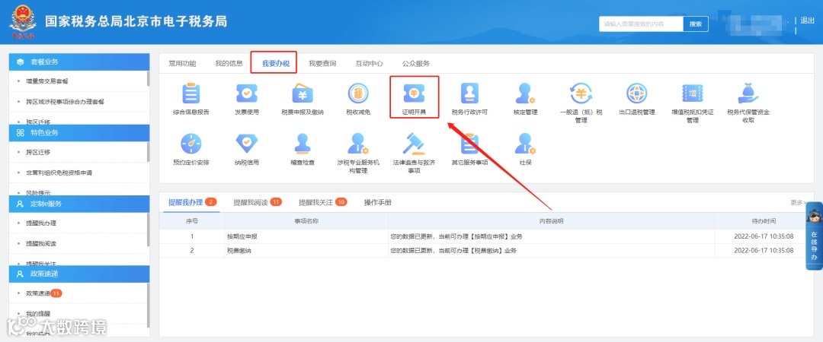Open 跨区域涉税事项综合办理套餐 item
This screenshot has width=823, height=342.
[65, 102]
